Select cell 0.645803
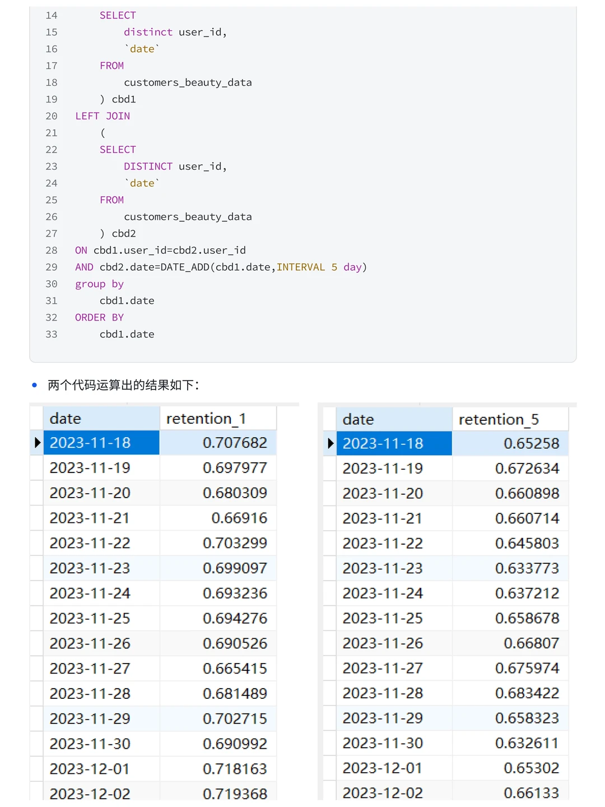Image resolution: width=605 pixels, height=807 pixels. tap(510, 543)
